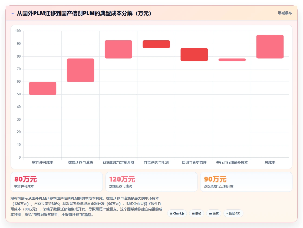Click the y-axis value 0
303x228 pixels.
click(x=20, y=157)
